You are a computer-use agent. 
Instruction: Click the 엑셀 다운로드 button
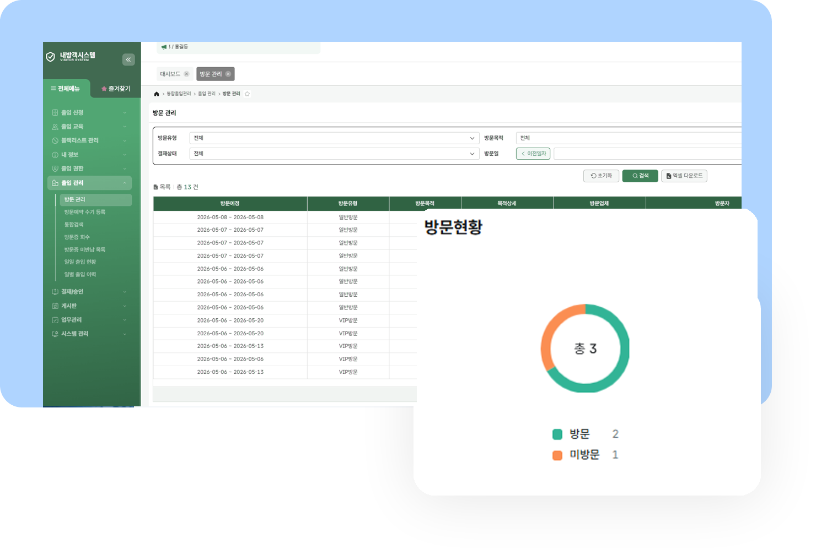[684, 176]
